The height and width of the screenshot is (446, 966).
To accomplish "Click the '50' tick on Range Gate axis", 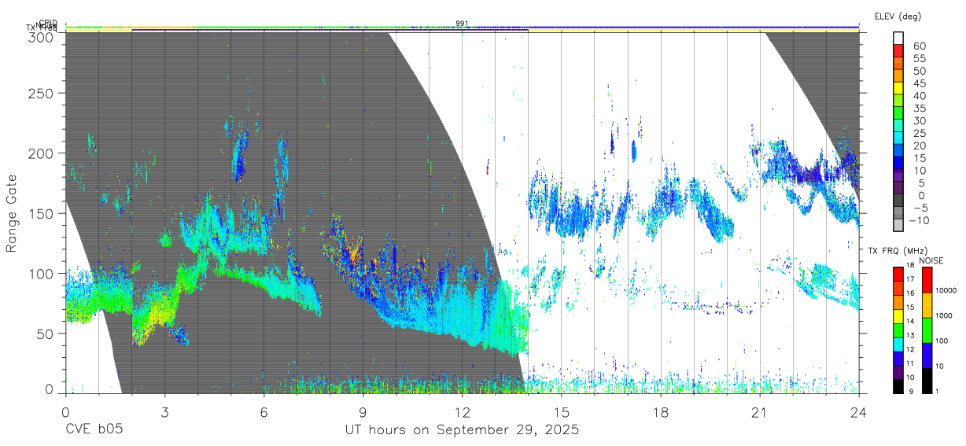I will tap(46, 334).
